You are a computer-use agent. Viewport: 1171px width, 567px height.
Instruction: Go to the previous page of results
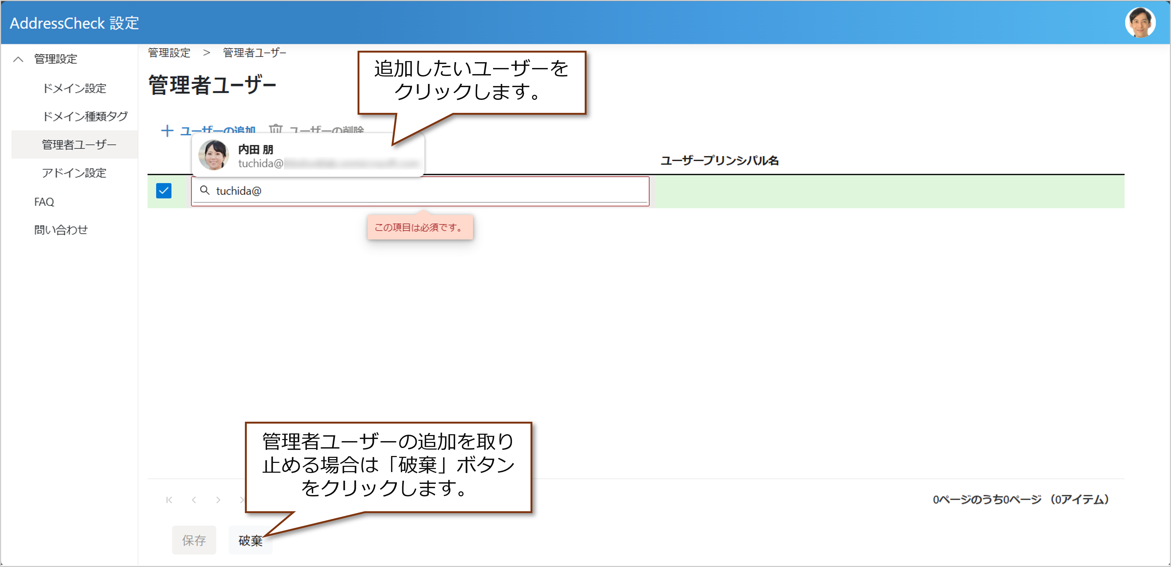point(194,500)
